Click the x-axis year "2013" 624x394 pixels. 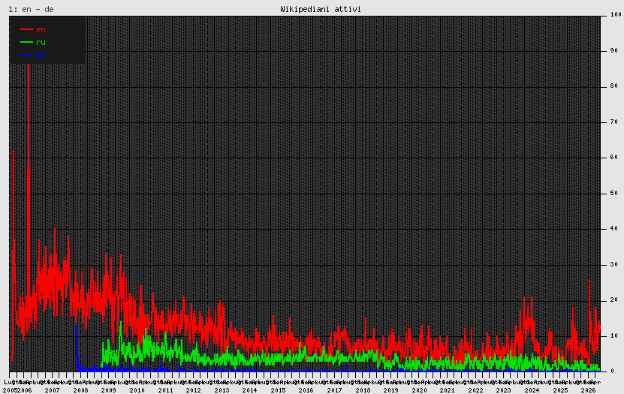(x=222, y=390)
